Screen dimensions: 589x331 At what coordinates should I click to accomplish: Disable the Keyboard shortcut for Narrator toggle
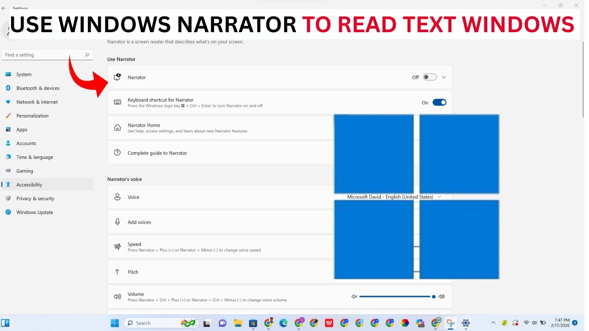[439, 103]
